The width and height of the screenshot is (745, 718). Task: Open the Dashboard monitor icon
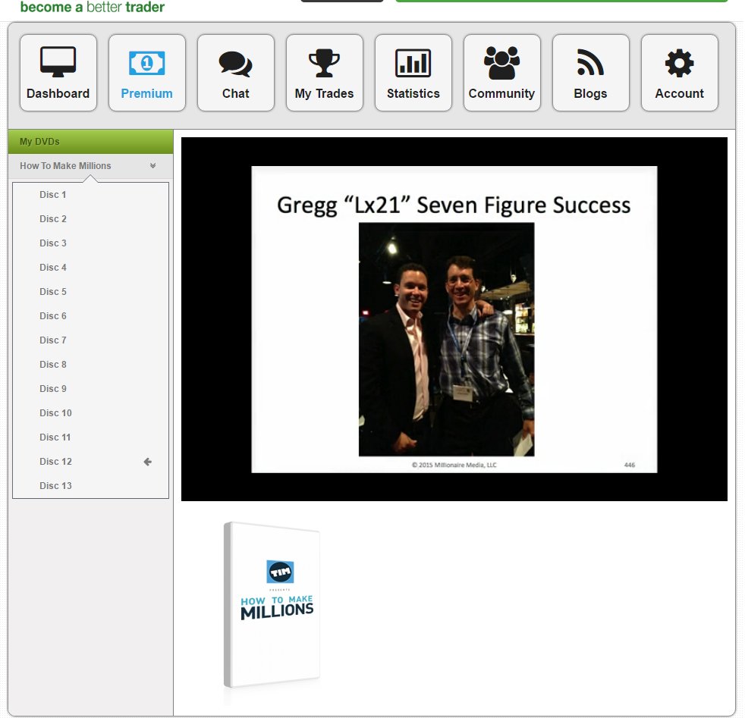pos(58,61)
